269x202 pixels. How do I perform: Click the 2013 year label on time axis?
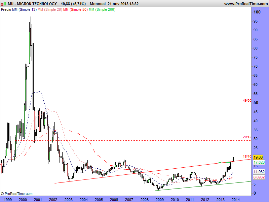221,200
